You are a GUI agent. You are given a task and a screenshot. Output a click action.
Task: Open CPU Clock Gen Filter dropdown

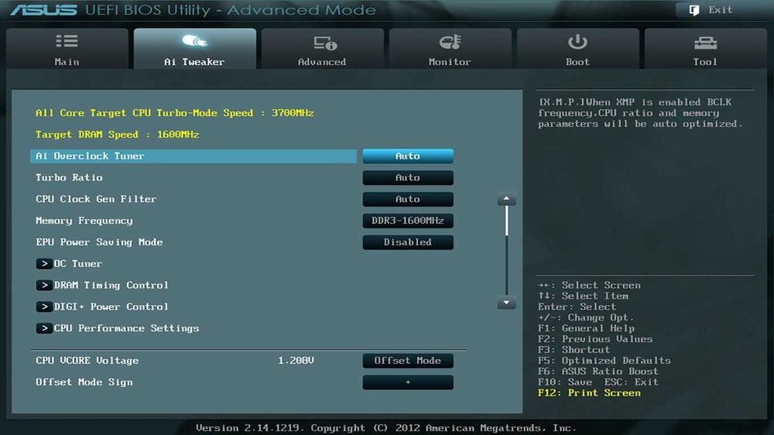408,199
